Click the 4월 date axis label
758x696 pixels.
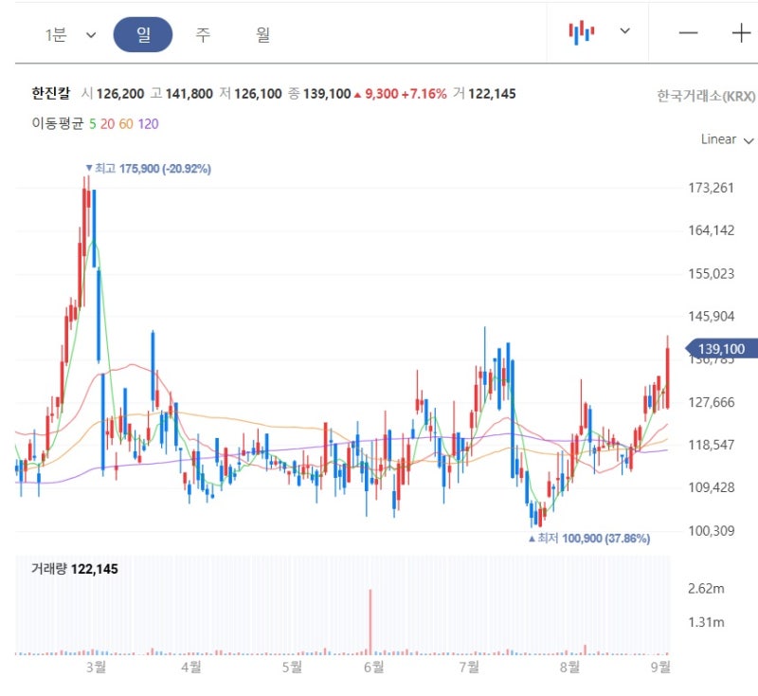pyautogui.click(x=191, y=667)
